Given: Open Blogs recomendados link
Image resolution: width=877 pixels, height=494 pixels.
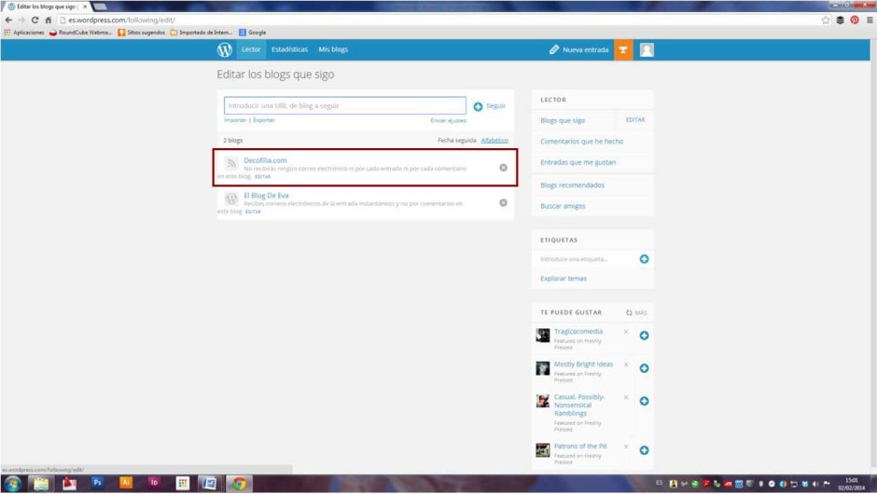Looking at the screenshot, I should (572, 185).
